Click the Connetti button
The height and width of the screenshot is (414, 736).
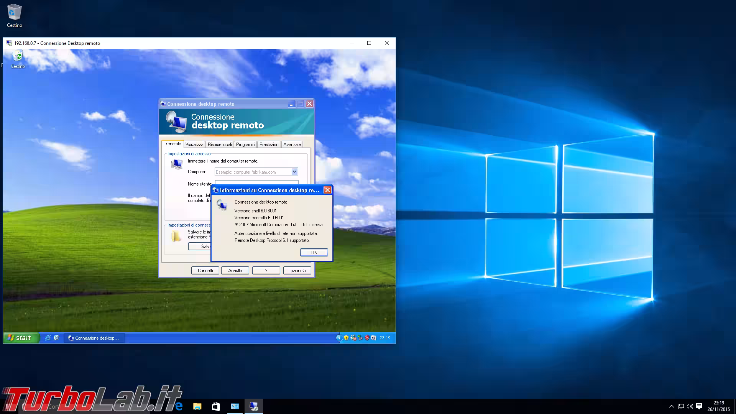coord(205,270)
